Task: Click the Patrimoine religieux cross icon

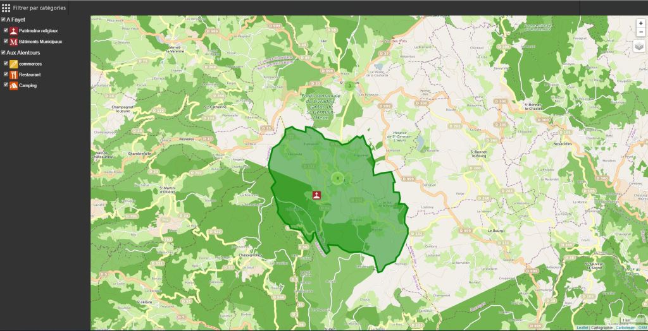Action: (x=13, y=30)
